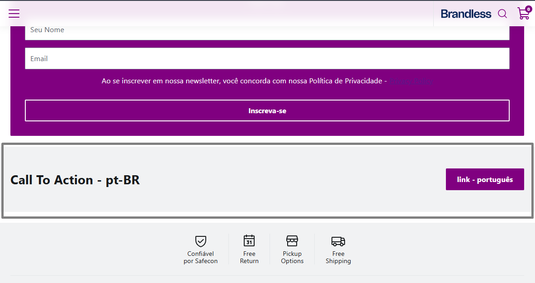Viewport: 535px width, 283px height.
Task: Click the Pickup Options label
Action: tap(292, 257)
